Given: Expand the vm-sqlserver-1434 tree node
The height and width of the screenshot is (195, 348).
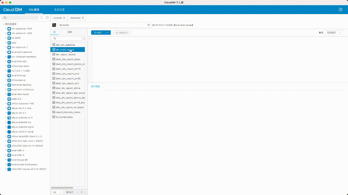Looking at the screenshot, I should click(6, 28).
